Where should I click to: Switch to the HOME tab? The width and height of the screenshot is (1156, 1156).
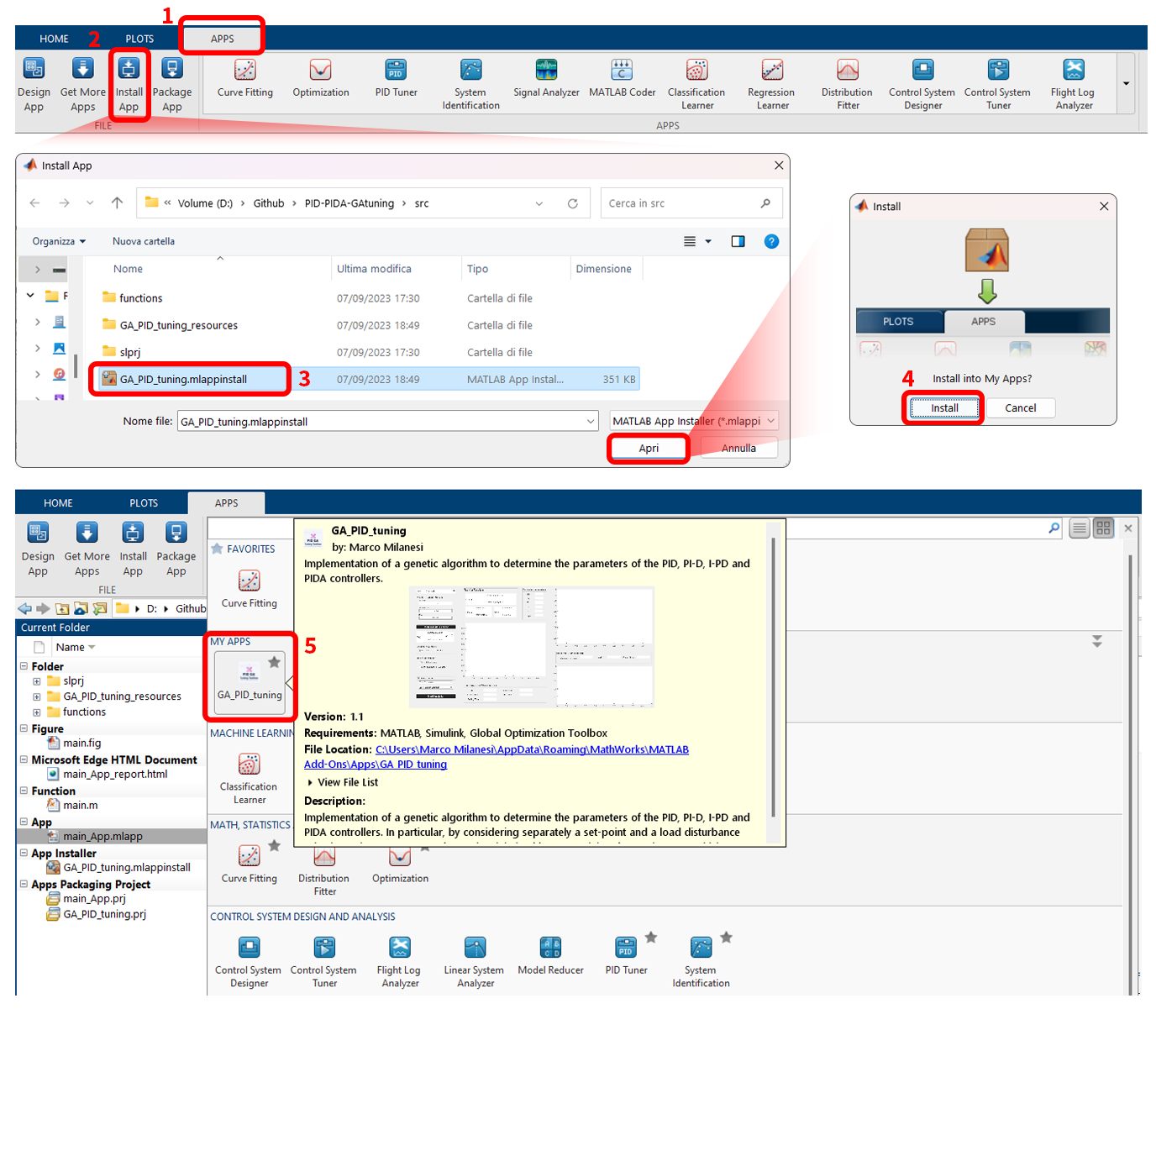point(54,39)
